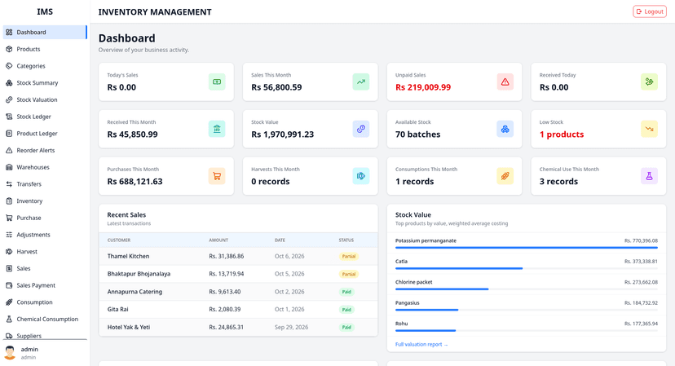Screen dimensions: 675x366
Task: Click the Adjustments sliders icon
Action: click(x=9, y=235)
